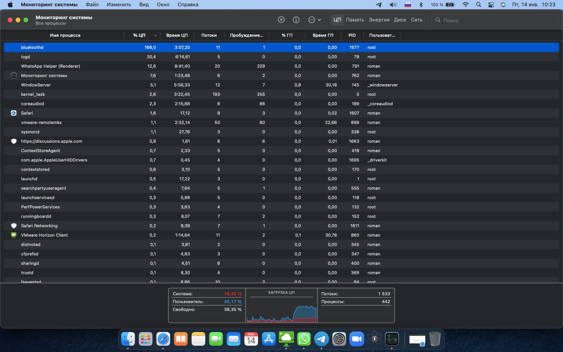Switch to the Память tab

pos(355,20)
